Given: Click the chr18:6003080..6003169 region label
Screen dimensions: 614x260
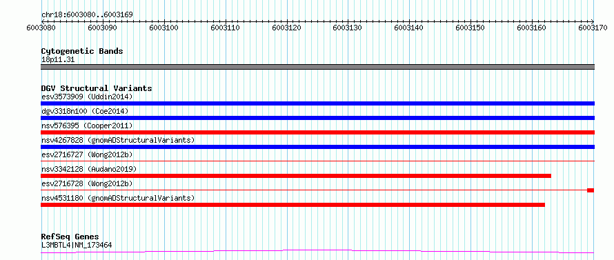Looking at the screenshot, I should tap(87, 14).
